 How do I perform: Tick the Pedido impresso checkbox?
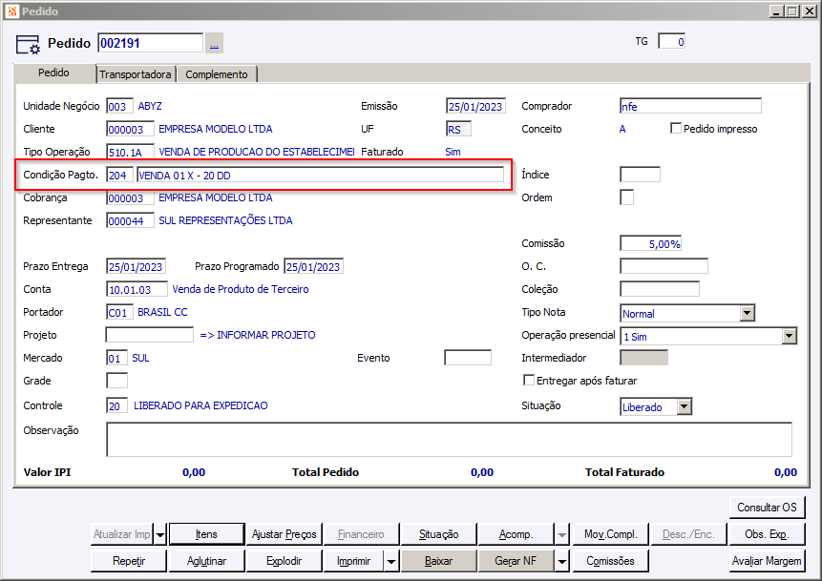676,129
